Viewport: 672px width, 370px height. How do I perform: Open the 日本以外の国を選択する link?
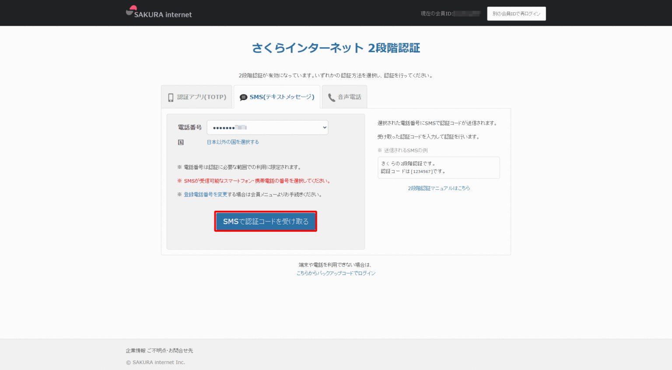tap(233, 142)
